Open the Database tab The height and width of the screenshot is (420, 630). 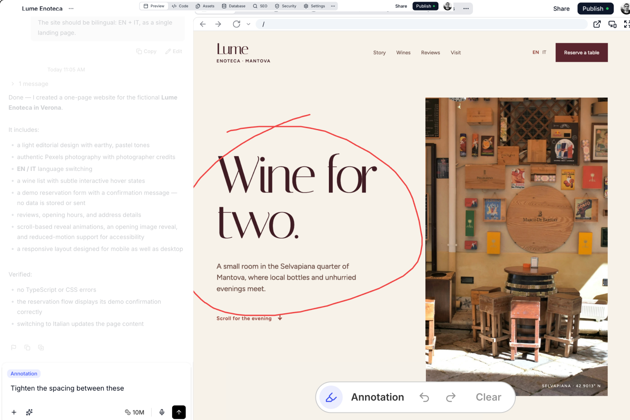click(234, 6)
